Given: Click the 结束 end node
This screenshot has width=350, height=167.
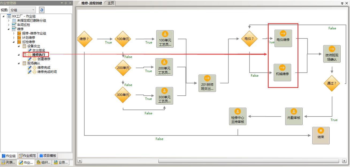Looking at the screenshot, I should [x=321, y=135].
